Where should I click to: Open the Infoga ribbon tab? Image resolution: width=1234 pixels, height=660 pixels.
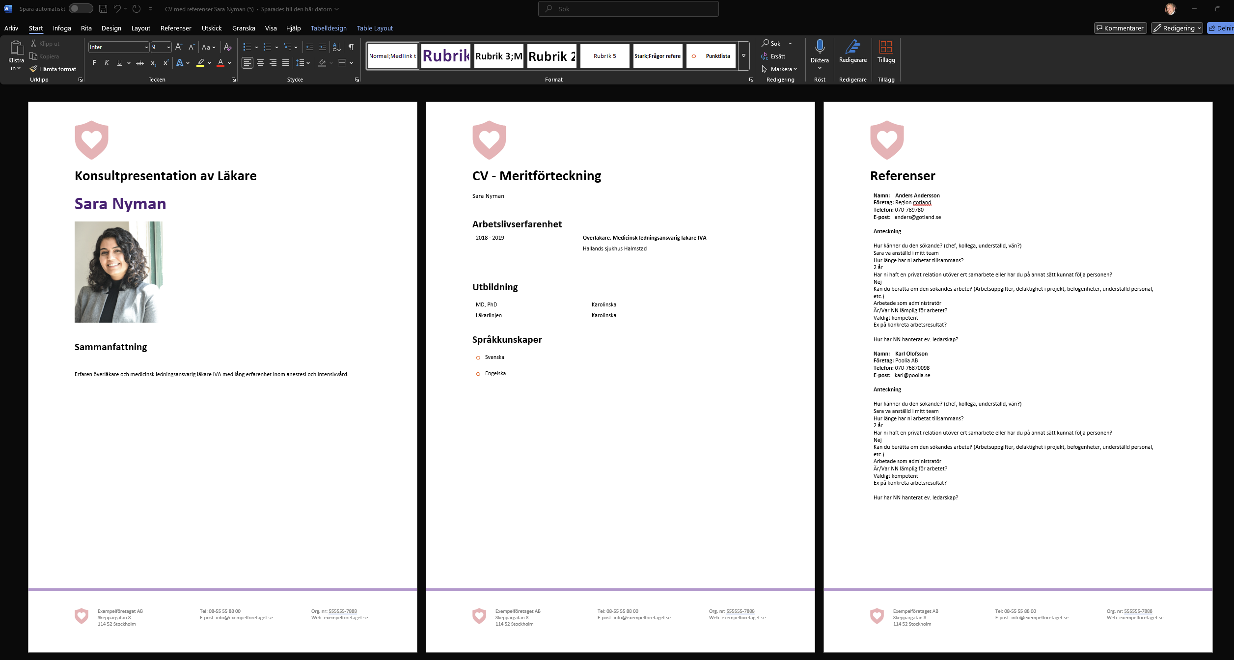point(62,28)
